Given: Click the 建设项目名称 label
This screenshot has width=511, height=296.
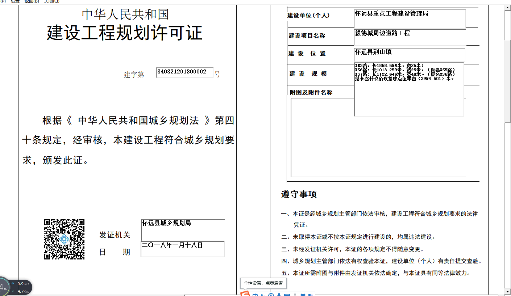Looking at the screenshot, I should [307, 36].
